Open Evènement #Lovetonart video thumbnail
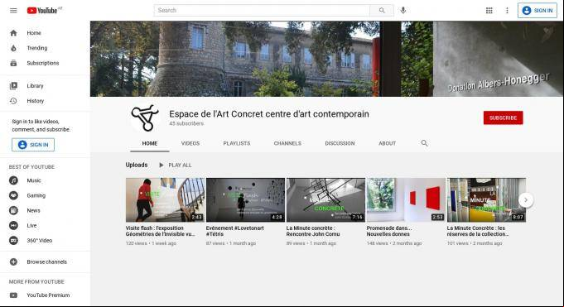This screenshot has width=564, height=307. [245, 200]
